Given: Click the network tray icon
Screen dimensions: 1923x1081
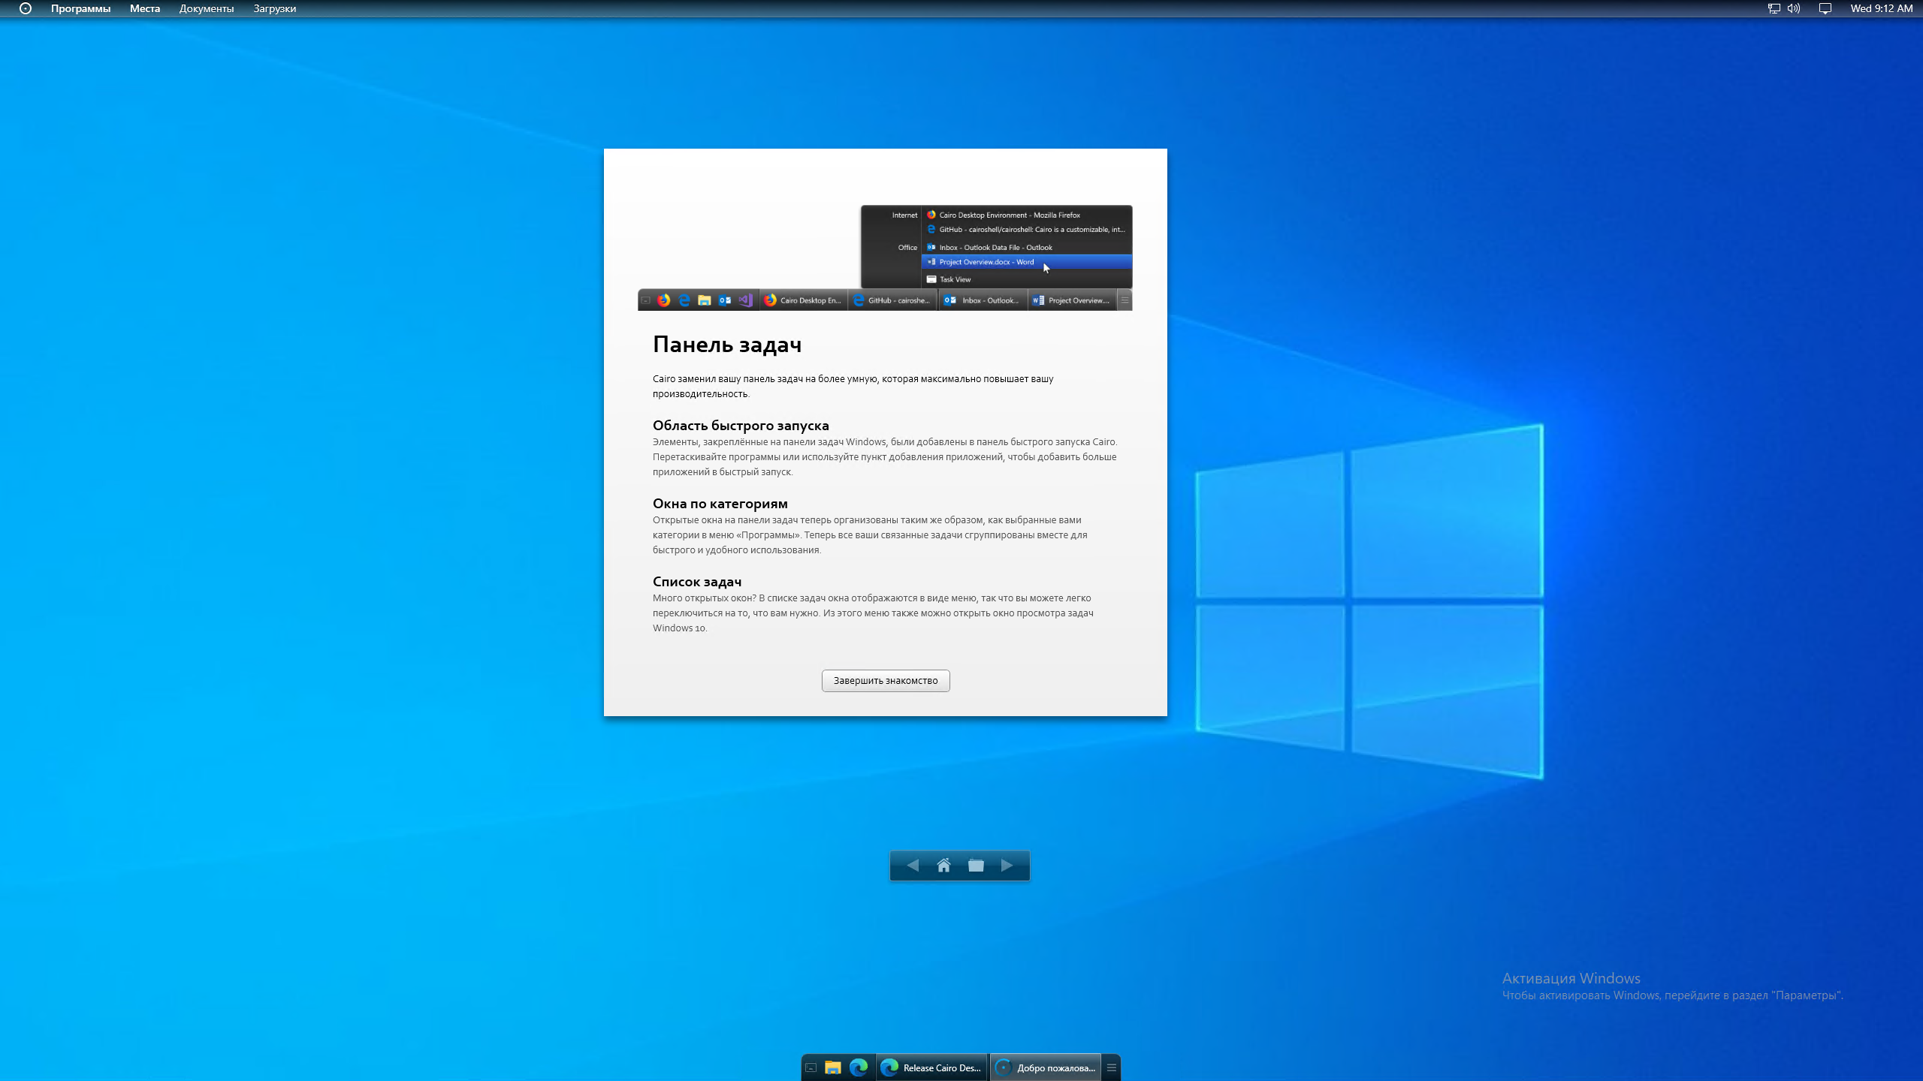Looking at the screenshot, I should 1774,9.
